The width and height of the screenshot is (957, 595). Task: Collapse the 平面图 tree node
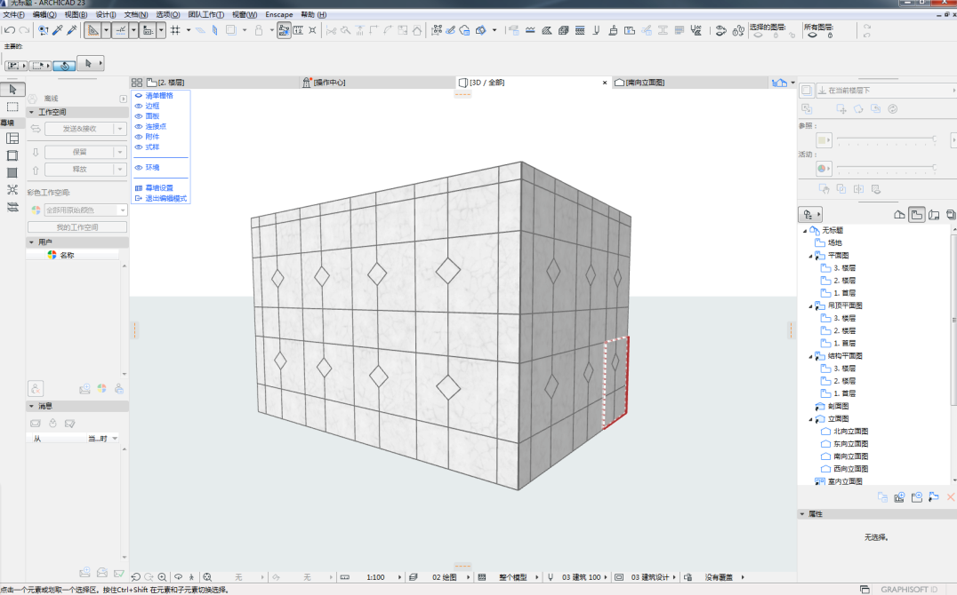coord(810,256)
